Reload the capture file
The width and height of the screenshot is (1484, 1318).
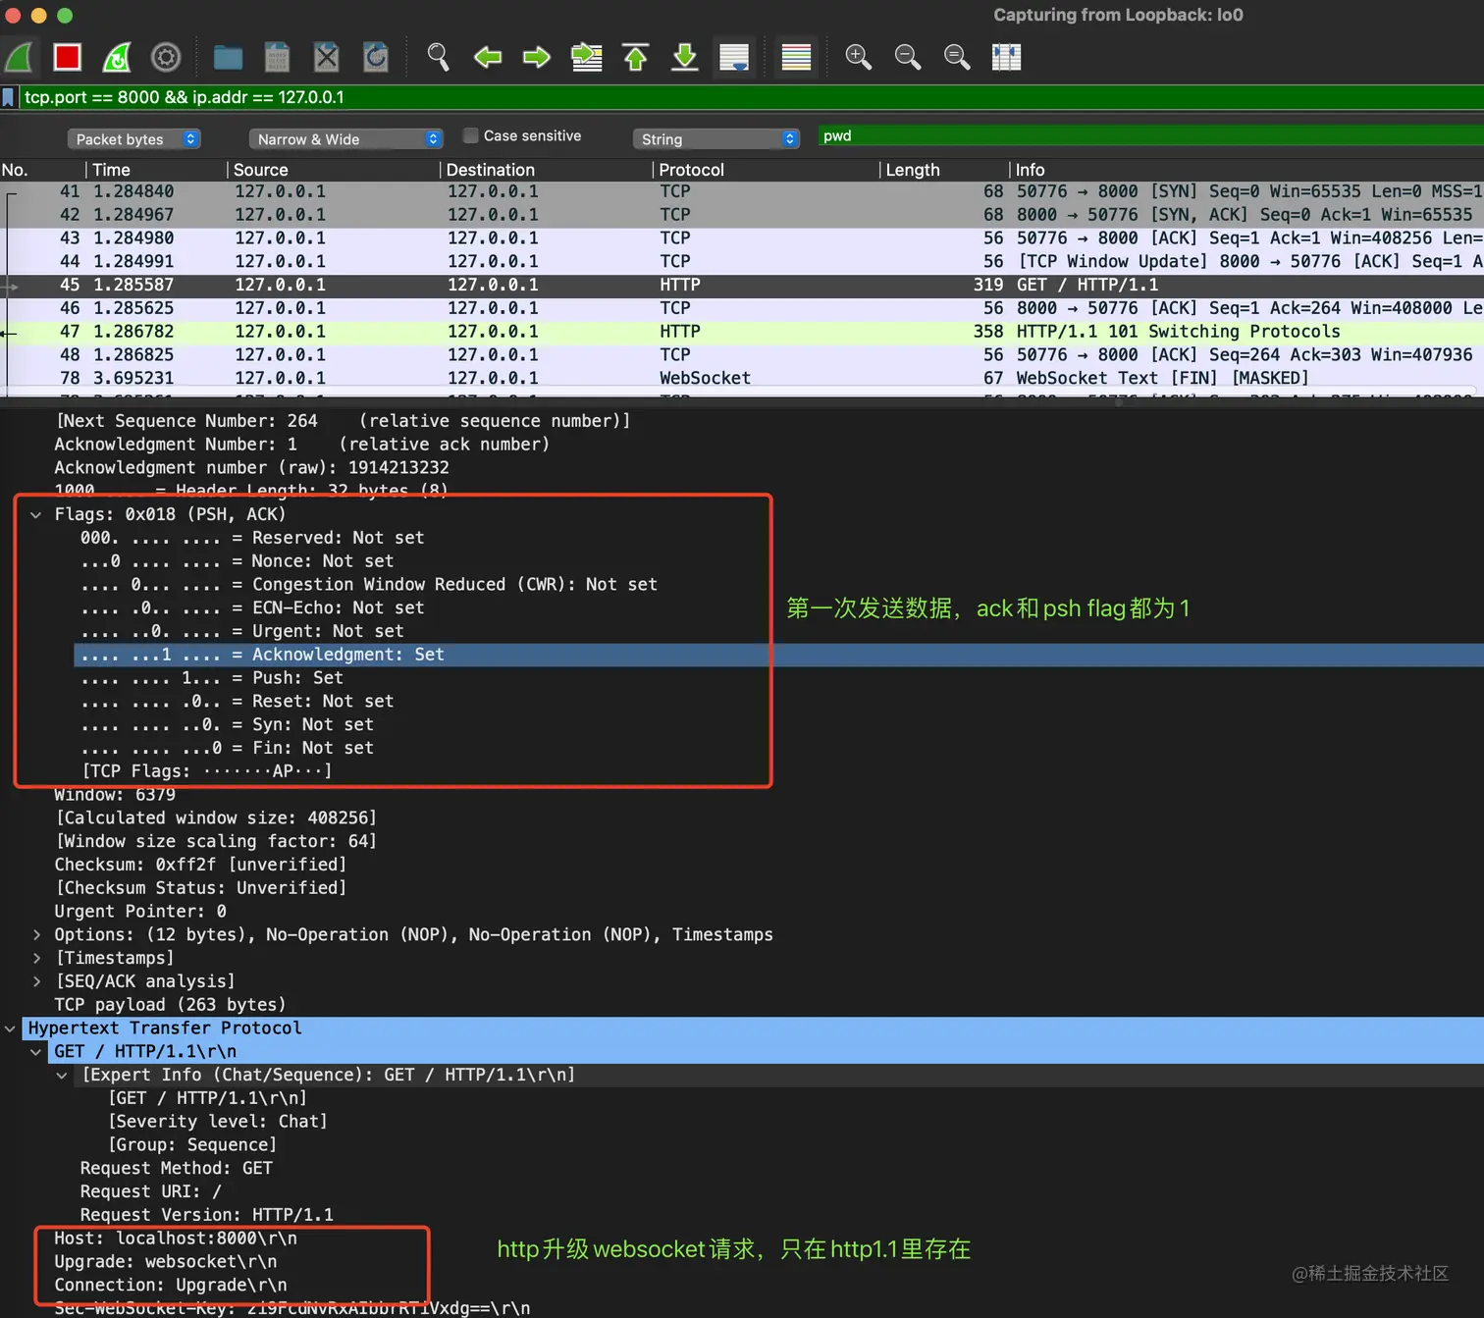coord(376,57)
